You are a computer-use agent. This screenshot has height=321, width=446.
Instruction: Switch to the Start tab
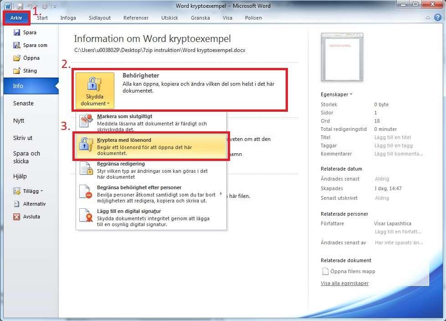coord(42,18)
